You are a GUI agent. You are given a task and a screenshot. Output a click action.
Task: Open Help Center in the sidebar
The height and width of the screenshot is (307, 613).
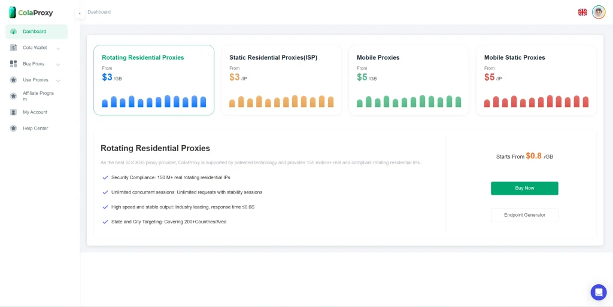tap(37, 128)
